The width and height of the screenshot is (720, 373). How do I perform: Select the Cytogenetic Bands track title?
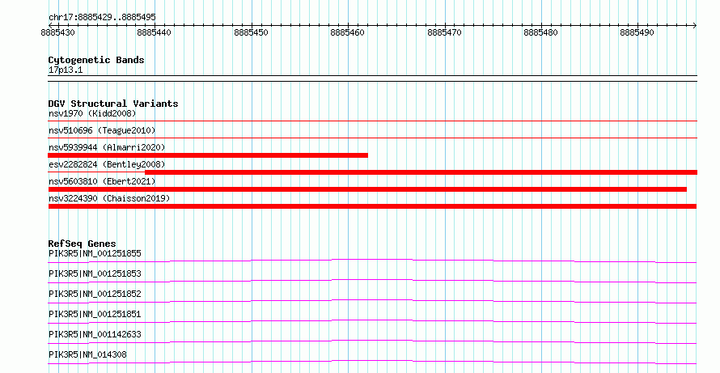click(x=96, y=60)
